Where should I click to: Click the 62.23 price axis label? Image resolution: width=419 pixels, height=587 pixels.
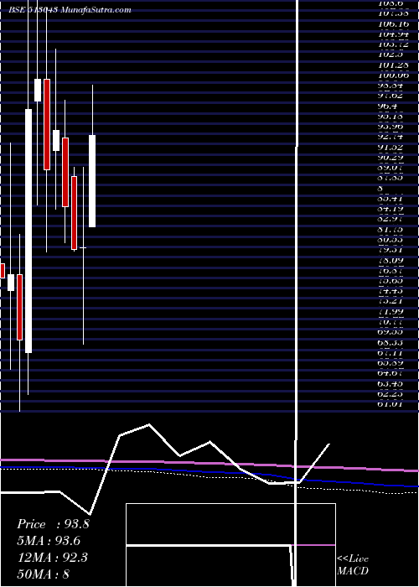pos(389,393)
